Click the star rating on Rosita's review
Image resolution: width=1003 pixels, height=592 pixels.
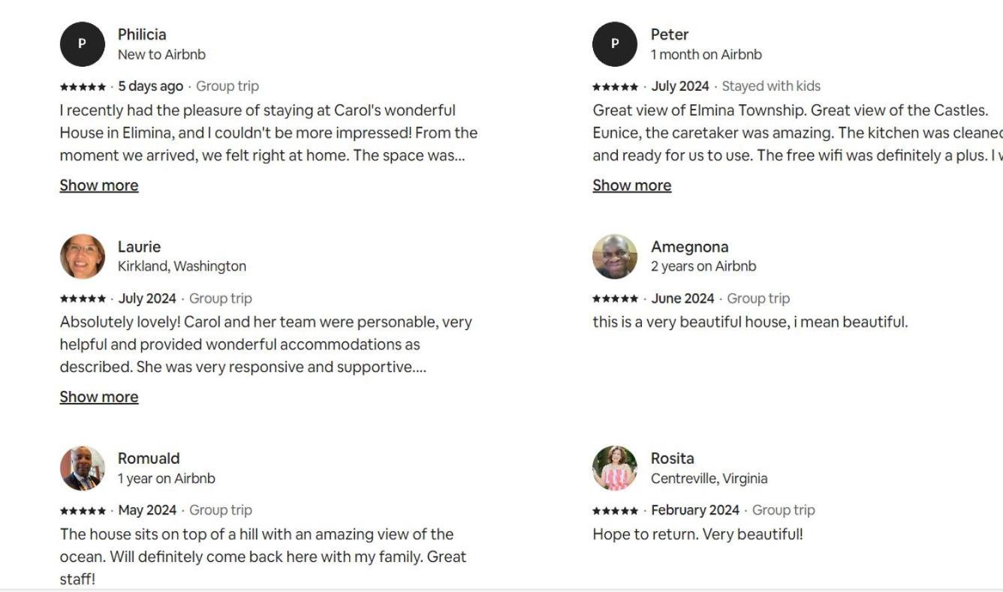(x=616, y=510)
